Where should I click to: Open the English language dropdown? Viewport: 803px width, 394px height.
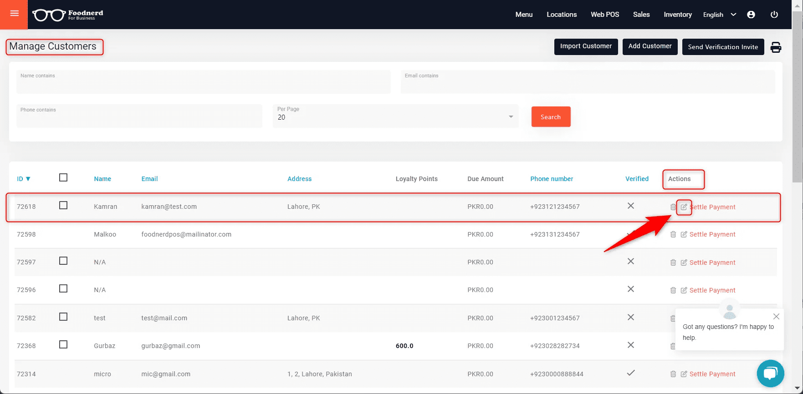[719, 15]
